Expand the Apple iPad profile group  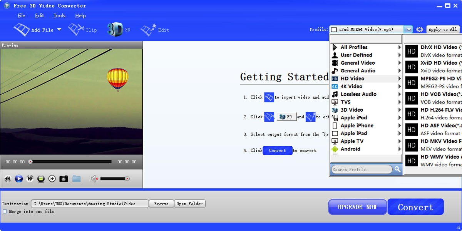coord(354,133)
